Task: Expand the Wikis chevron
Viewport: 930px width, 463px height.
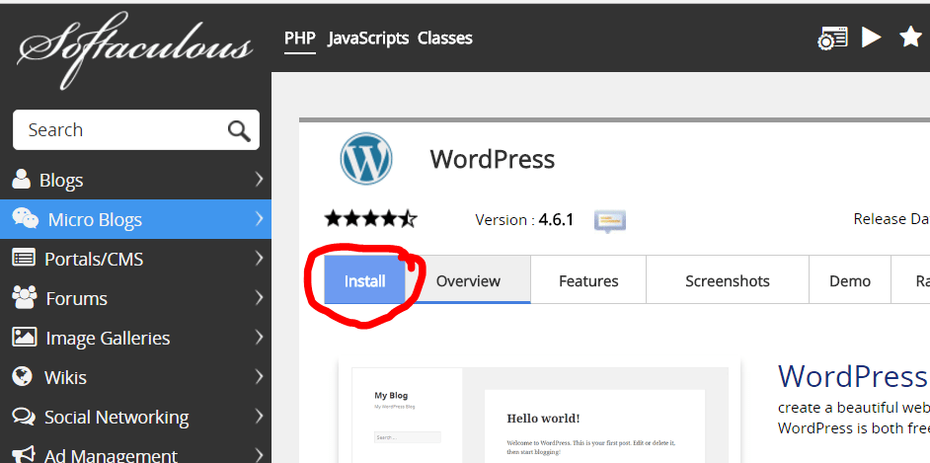Action: coord(260,376)
